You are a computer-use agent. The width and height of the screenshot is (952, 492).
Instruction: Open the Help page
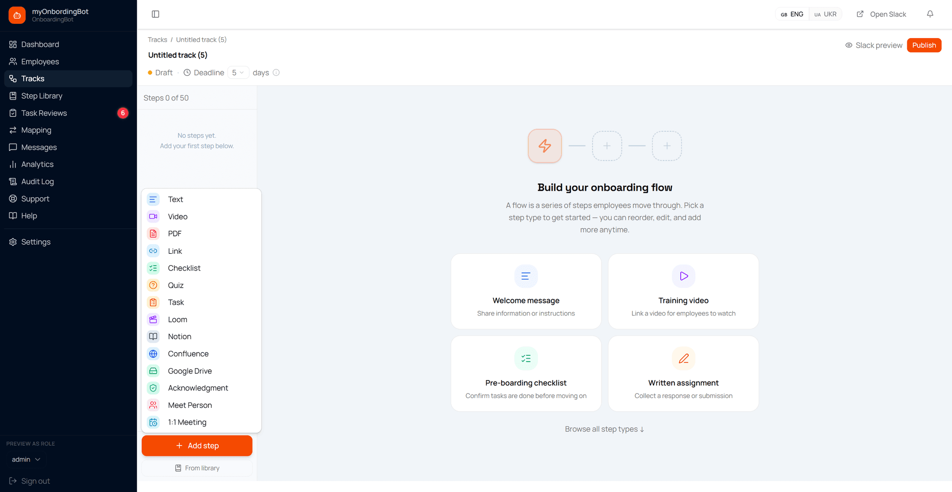[68, 216]
